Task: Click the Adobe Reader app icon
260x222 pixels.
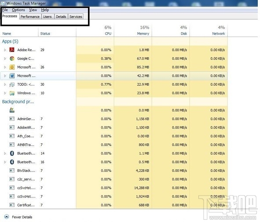Action: (12, 50)
